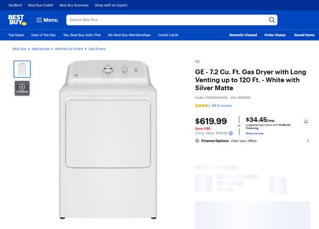Open Saved Items
This screenshot has width=319, height=229.
304,35
